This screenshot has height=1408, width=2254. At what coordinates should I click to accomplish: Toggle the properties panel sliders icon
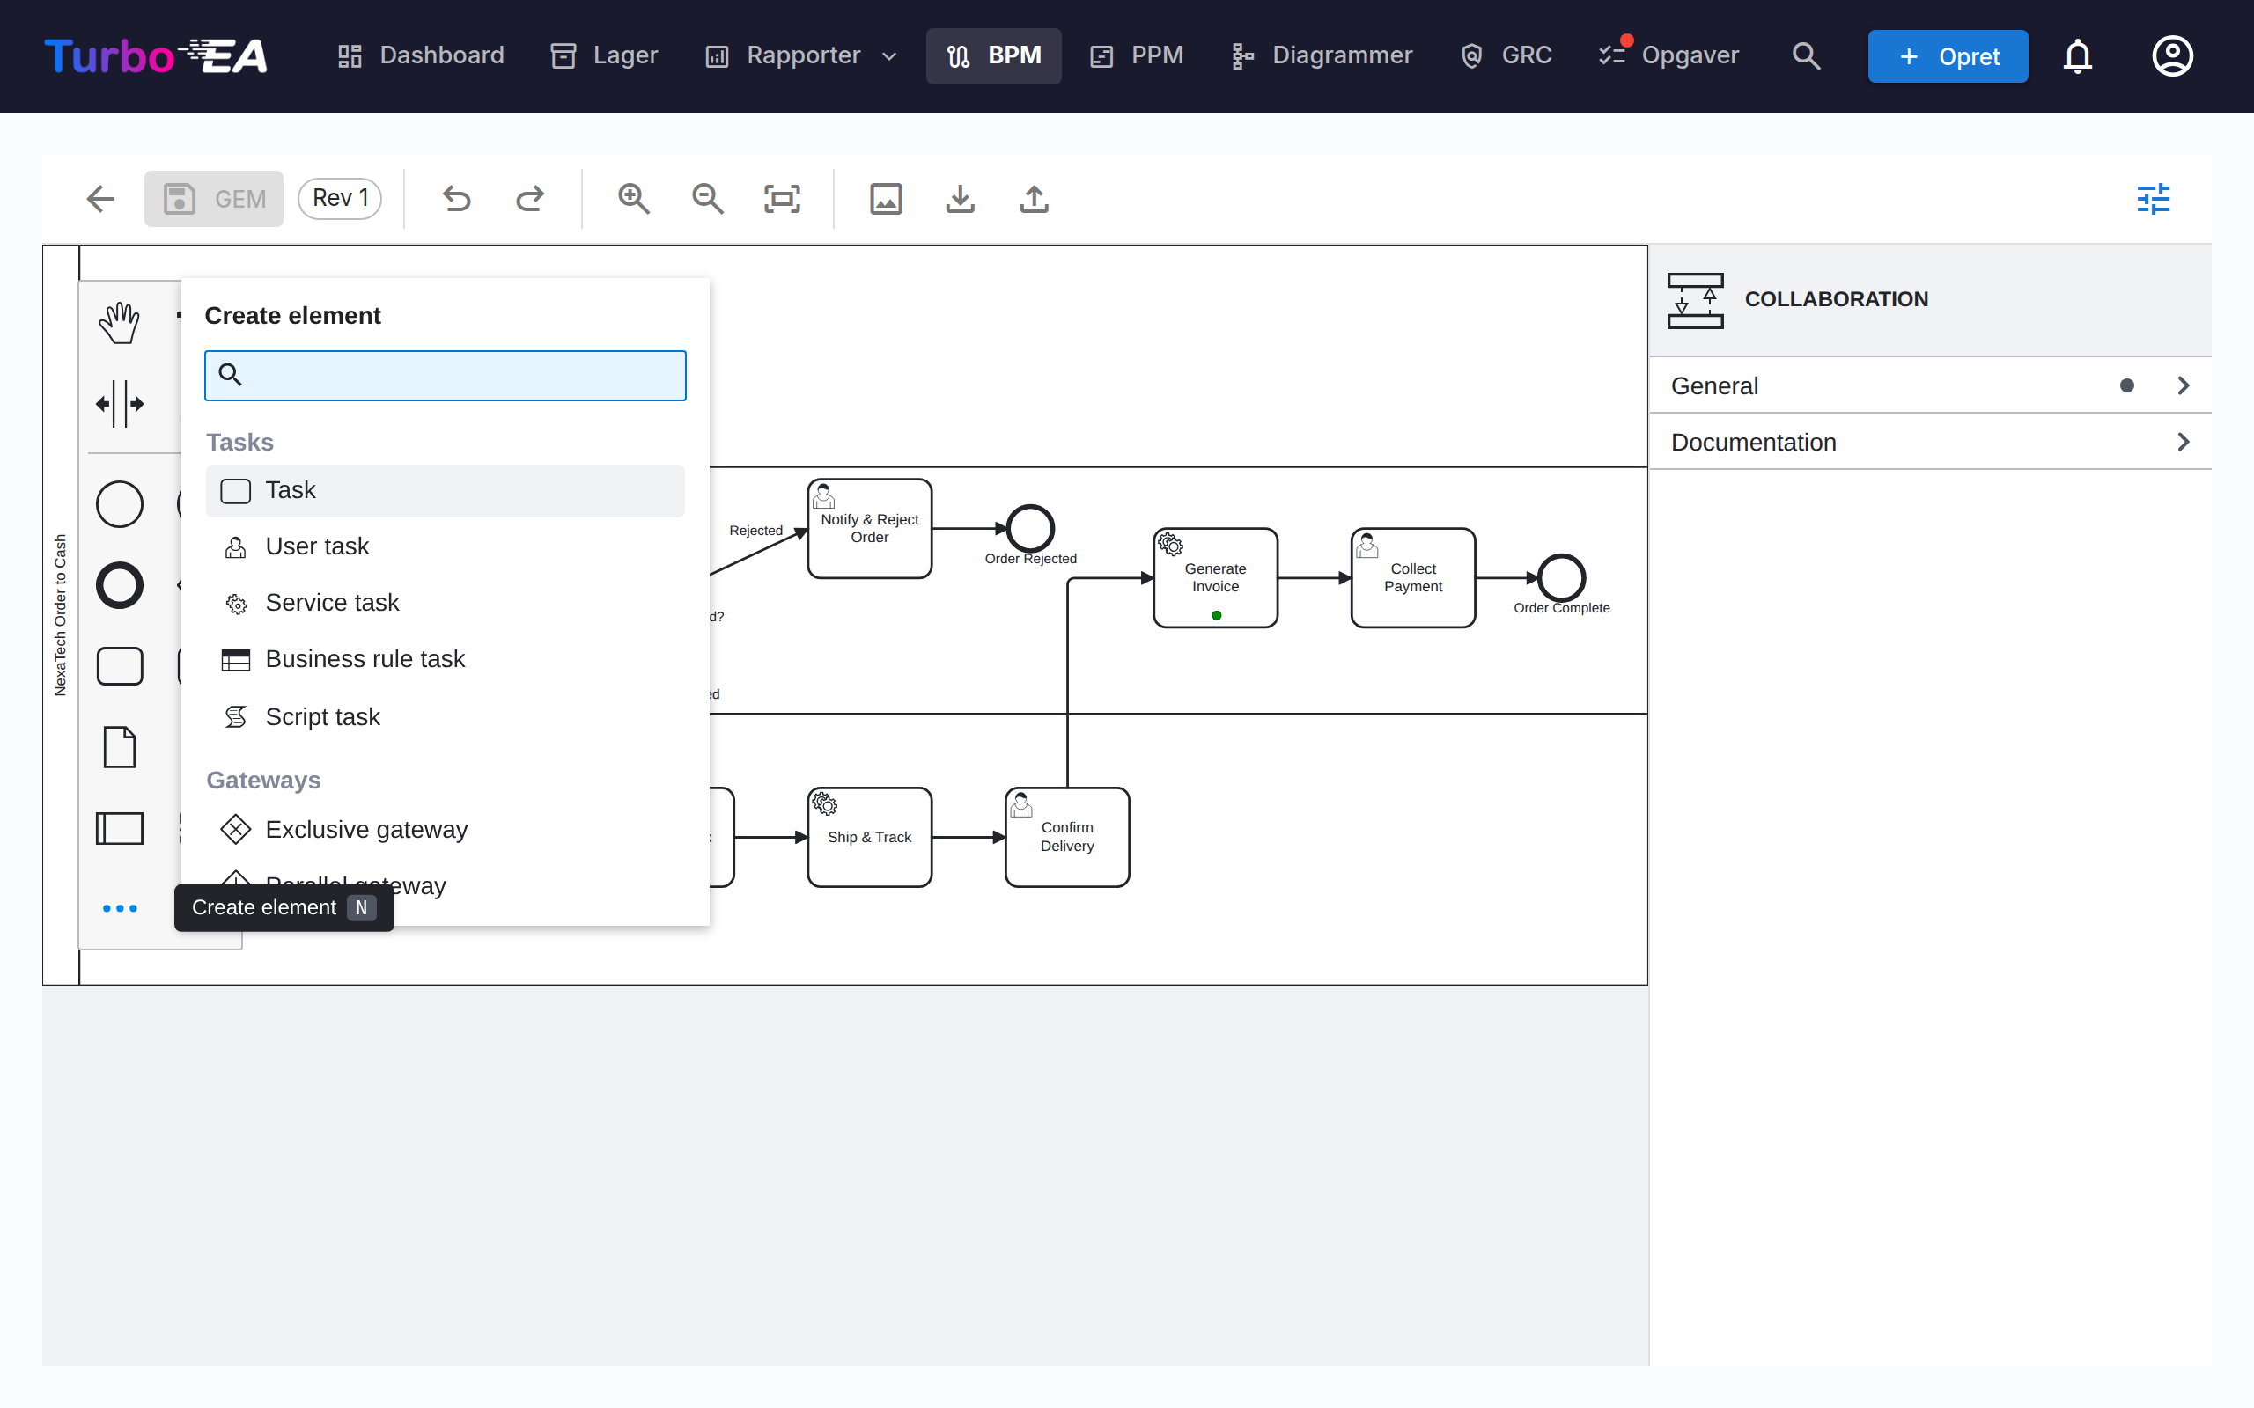click(x=2153, y=198)
